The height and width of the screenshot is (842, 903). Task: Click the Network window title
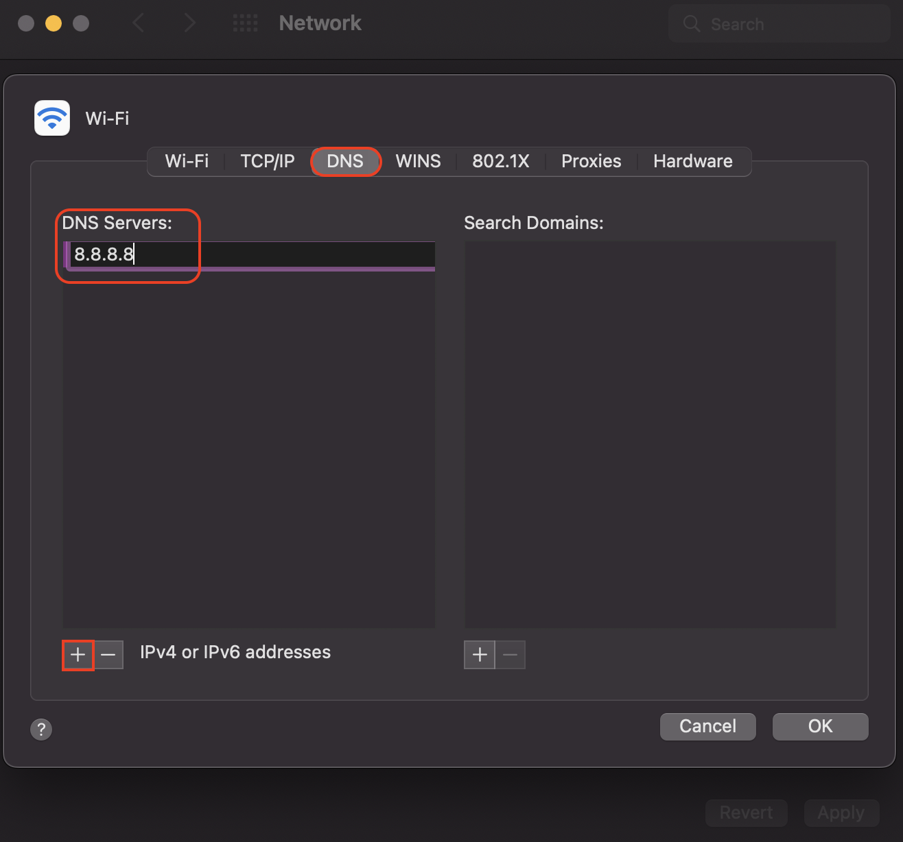point(320,23)
